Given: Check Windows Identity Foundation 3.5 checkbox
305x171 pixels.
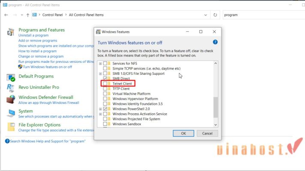Looking at the screenshot, I should (x=105, y=104).
